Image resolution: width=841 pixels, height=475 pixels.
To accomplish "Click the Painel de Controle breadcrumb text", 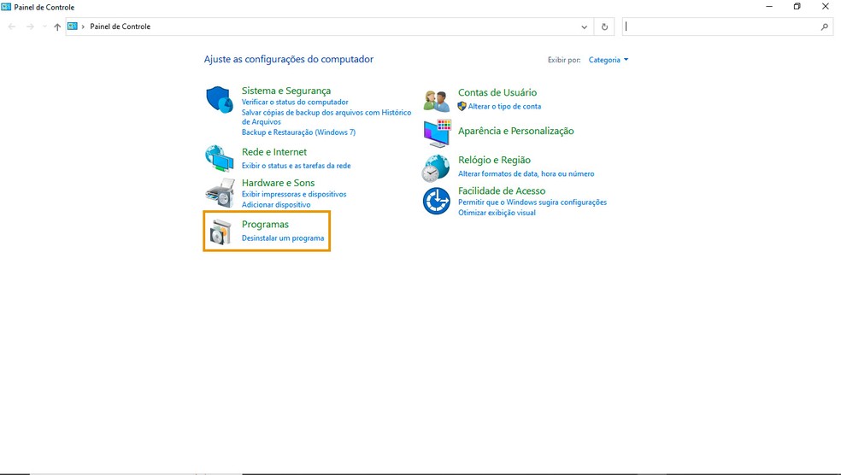I will (121, 26).
